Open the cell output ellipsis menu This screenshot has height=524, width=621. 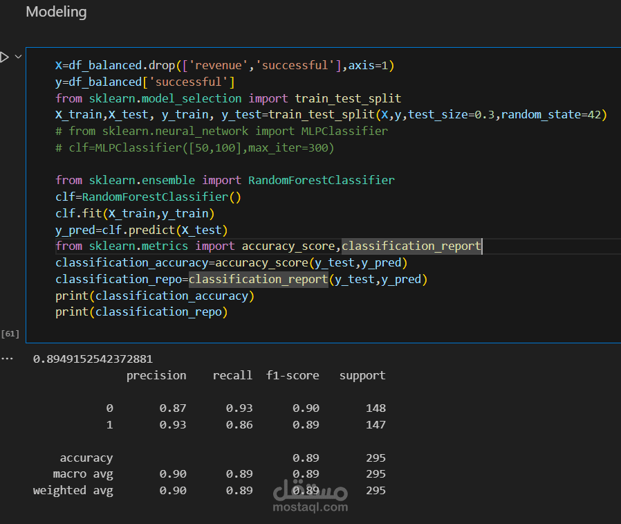[x=7, y=359]
